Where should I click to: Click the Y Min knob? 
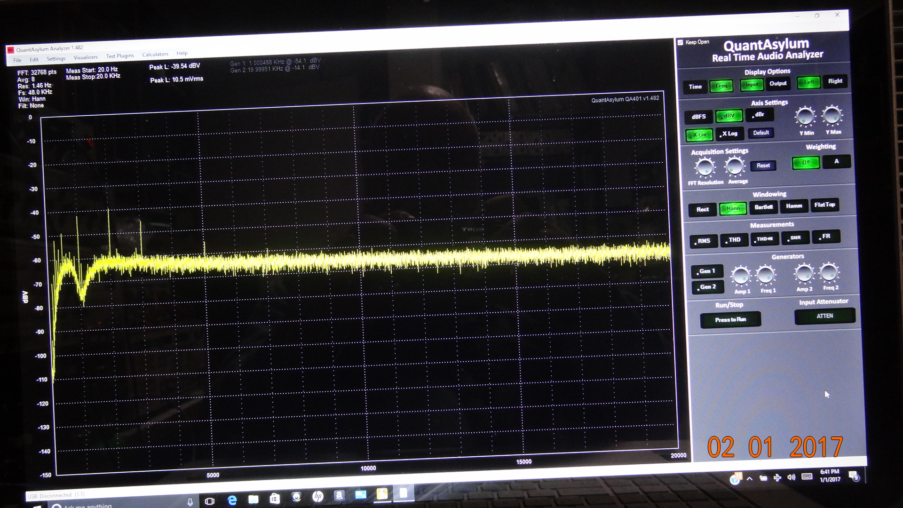pyautogui.click(x=805, y=116)
